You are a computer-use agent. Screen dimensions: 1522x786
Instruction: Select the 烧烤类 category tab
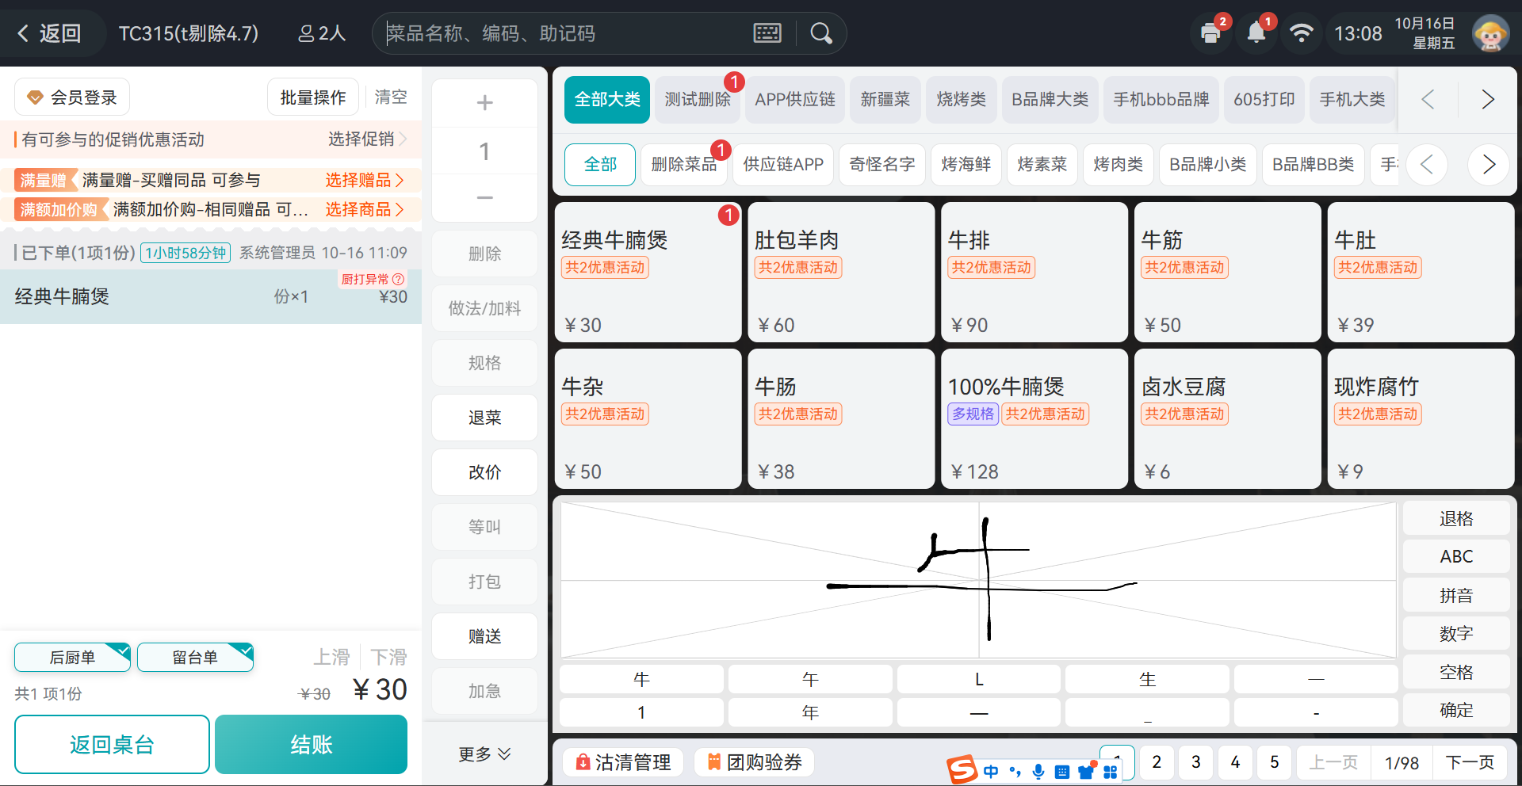pyautogui.click(x=961, y=100)
